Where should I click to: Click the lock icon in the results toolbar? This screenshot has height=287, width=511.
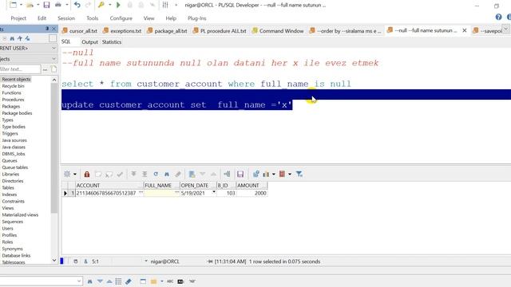click(87, 174)
